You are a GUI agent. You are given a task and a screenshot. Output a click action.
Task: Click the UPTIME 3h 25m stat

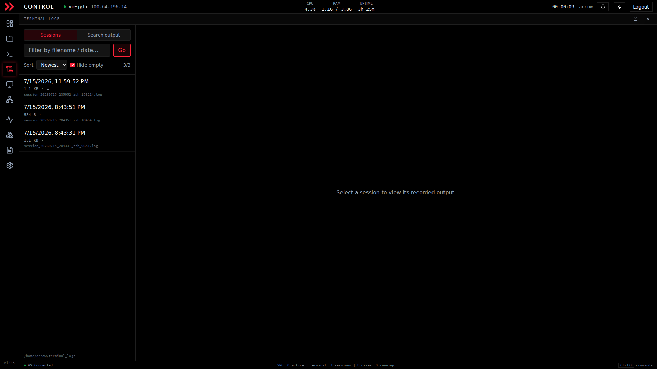point(366,6)
